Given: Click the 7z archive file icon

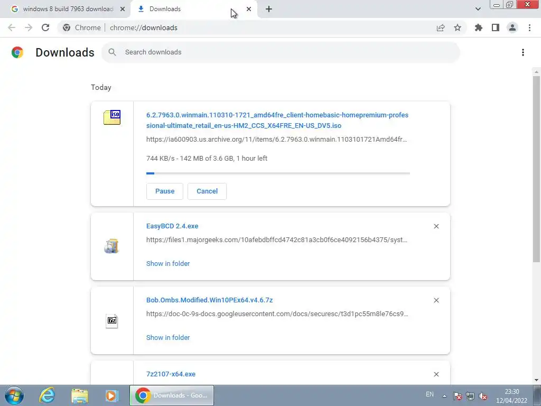Looking at the screenshot, I should (x=112, y=321).
